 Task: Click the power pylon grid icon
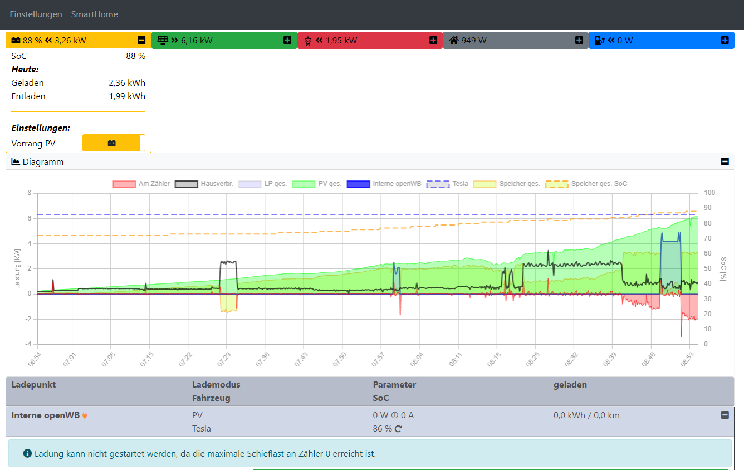308,41
